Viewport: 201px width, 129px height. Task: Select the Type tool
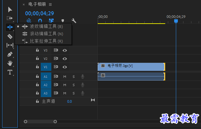[10, 72]
